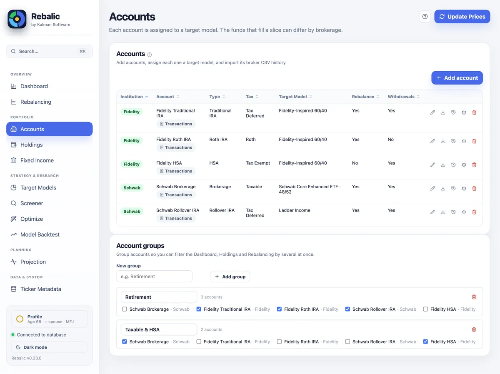This screenshot has height=374, width=500.
Task: Click import download icon for Fidelity Traditional IRA
Action: [x=443, y=112]
